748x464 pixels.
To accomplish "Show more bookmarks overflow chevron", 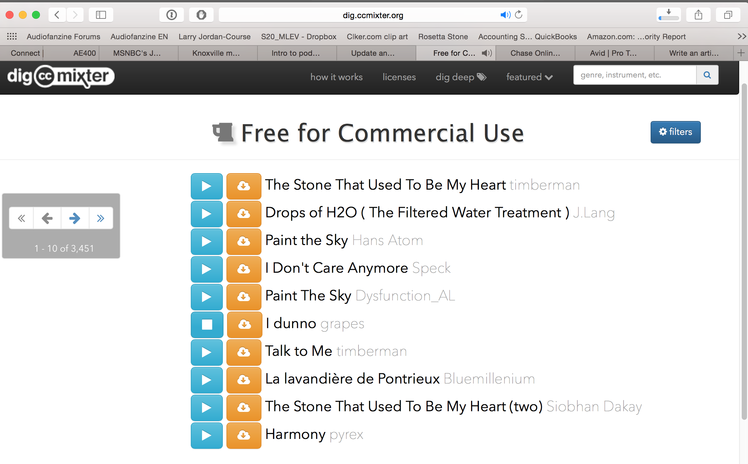I will 741,37.
